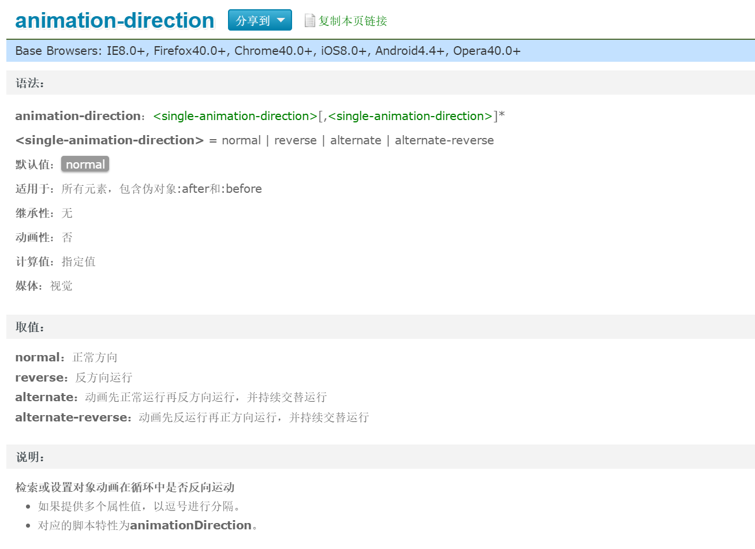The height and width of the screenshot is (549, 755).
Task: Click the 媒体：视觉 line
Action: 44,286
